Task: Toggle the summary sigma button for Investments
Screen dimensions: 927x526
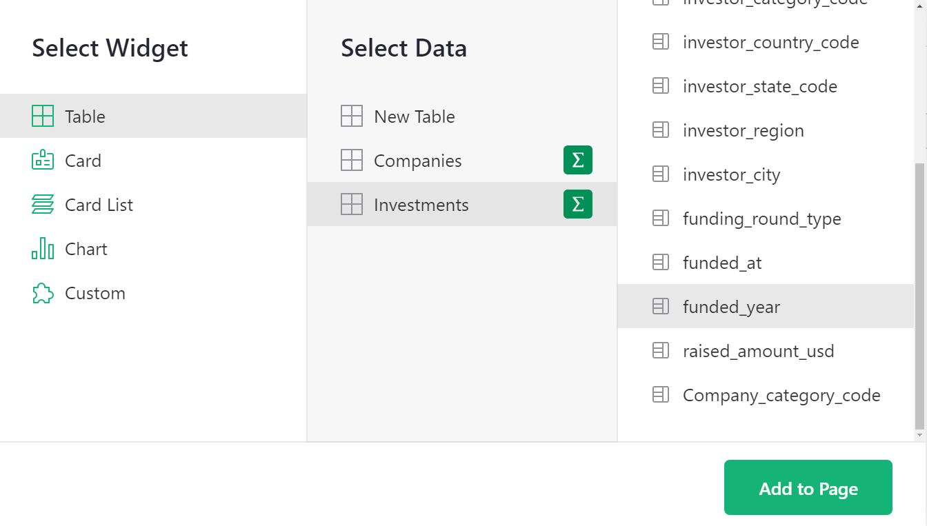Action: [x=577, y=204]
